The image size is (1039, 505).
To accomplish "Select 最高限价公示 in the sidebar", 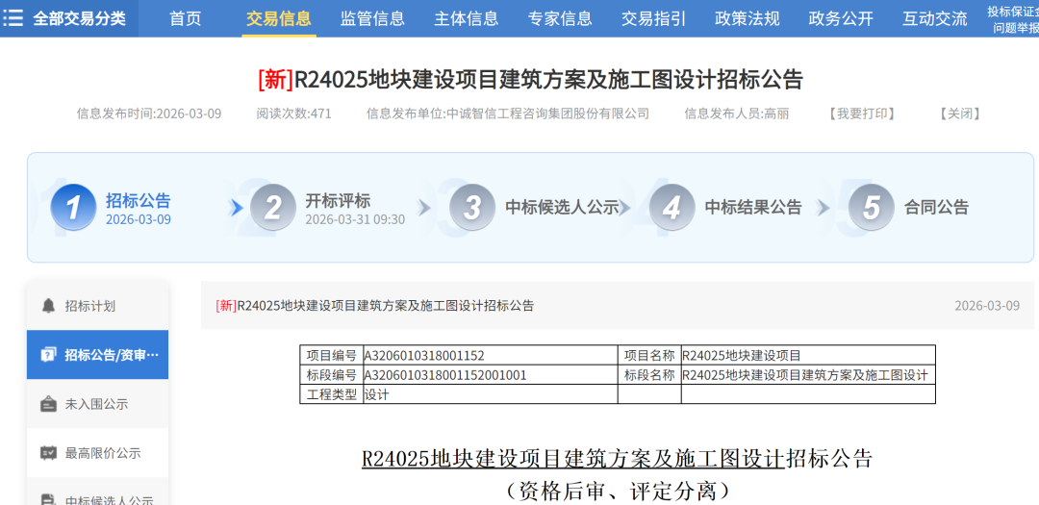I will pos(97,453).
